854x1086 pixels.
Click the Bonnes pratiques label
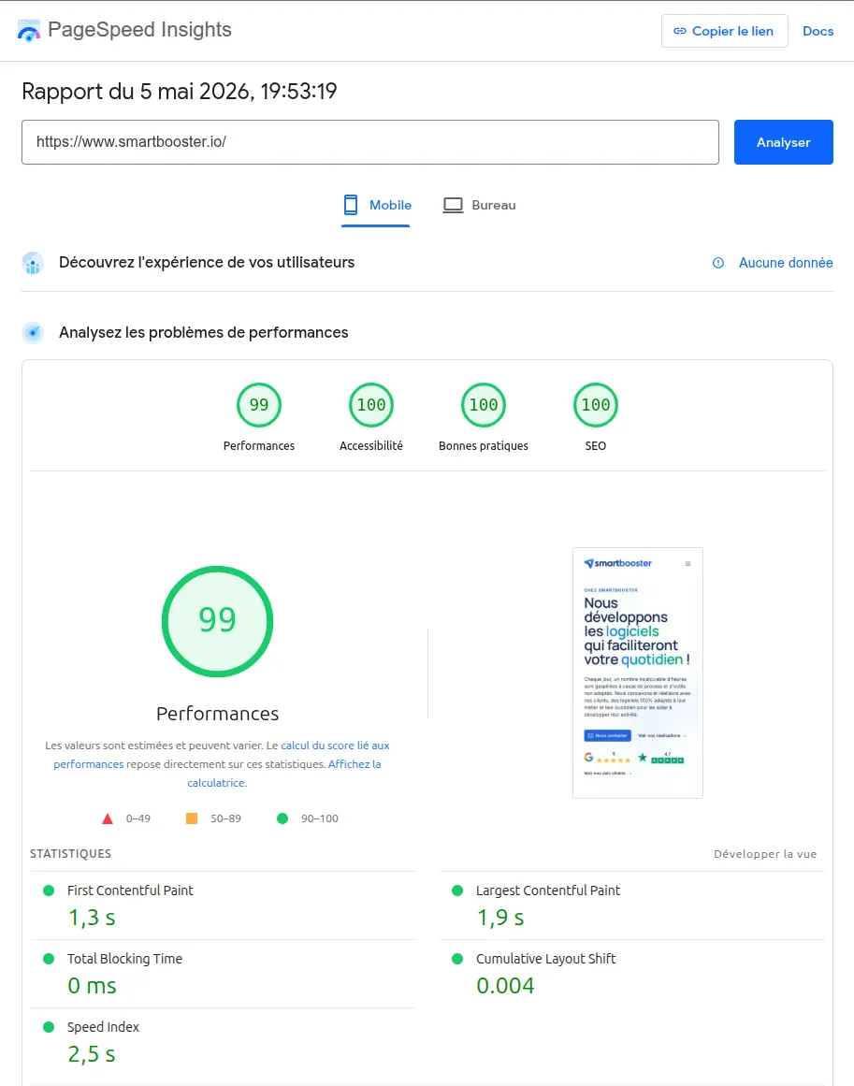coord(484,446)
